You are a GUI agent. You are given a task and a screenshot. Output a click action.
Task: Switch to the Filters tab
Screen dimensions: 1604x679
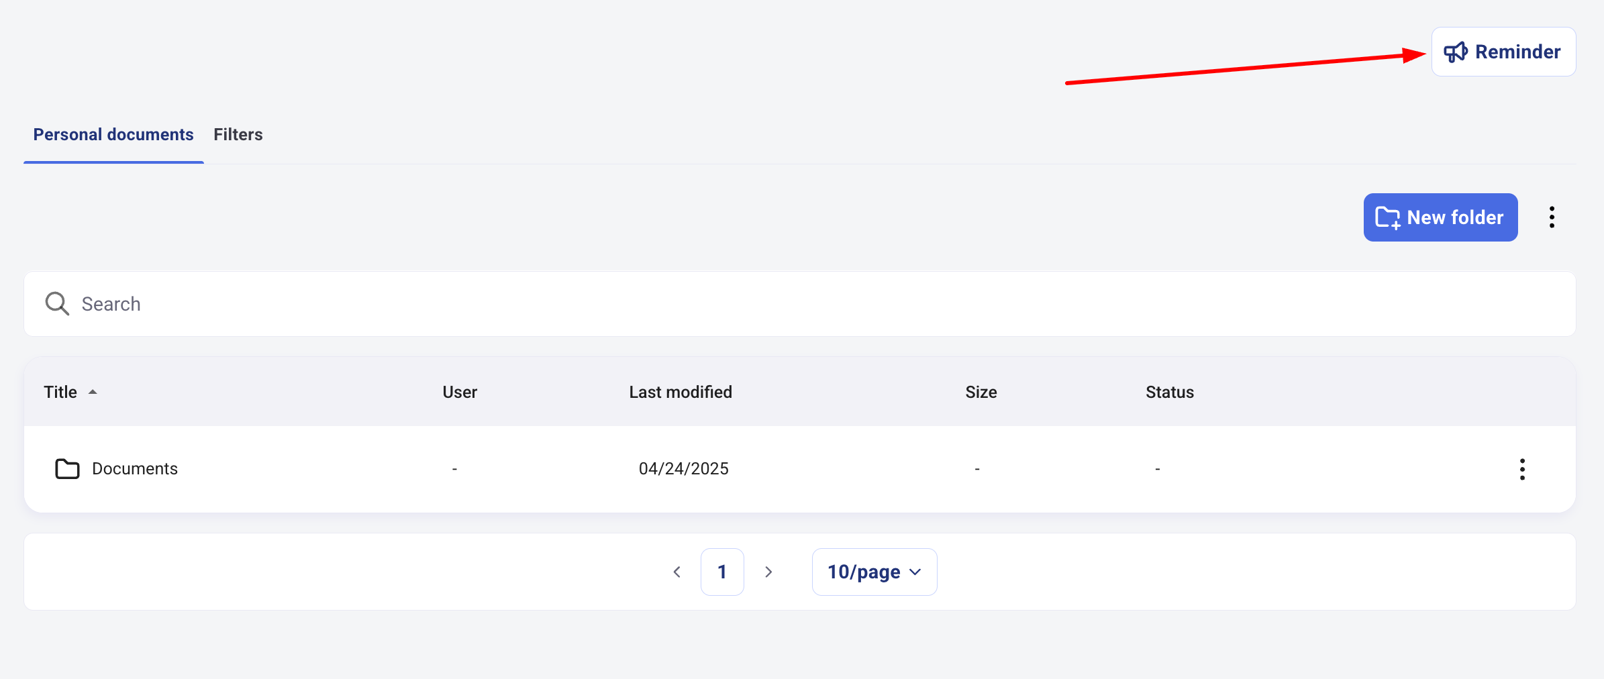[x=238, y=135]
